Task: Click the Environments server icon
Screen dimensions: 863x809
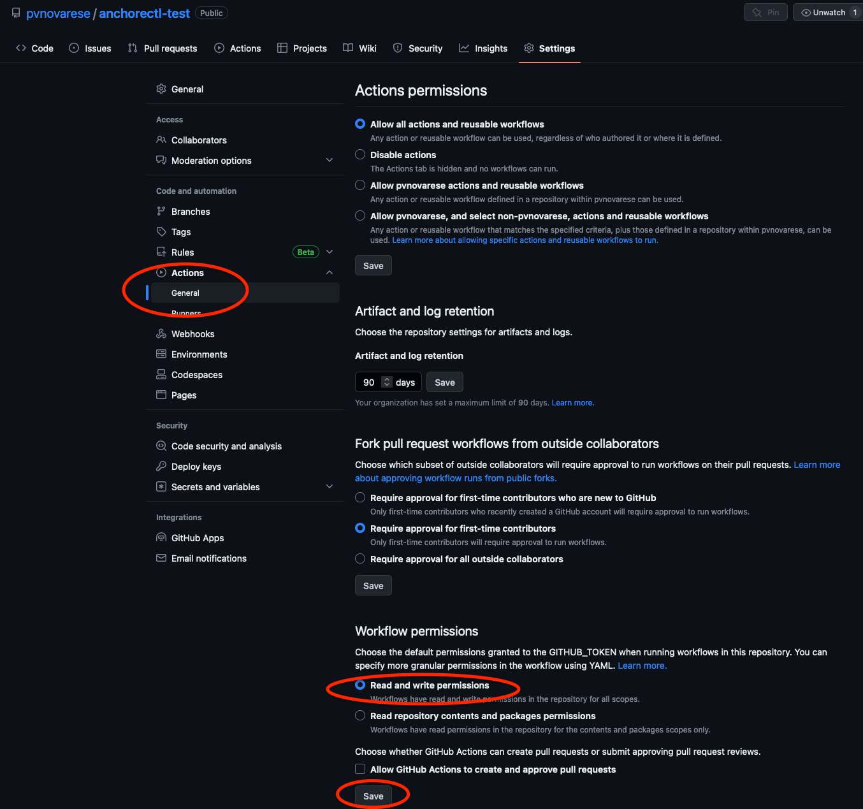Action: coord(161,354)
